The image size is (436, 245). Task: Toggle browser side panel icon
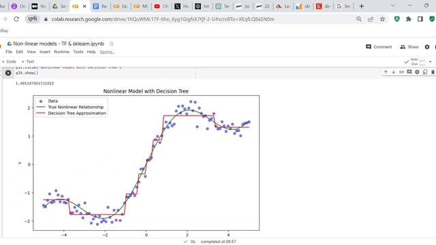click(420, 19)
